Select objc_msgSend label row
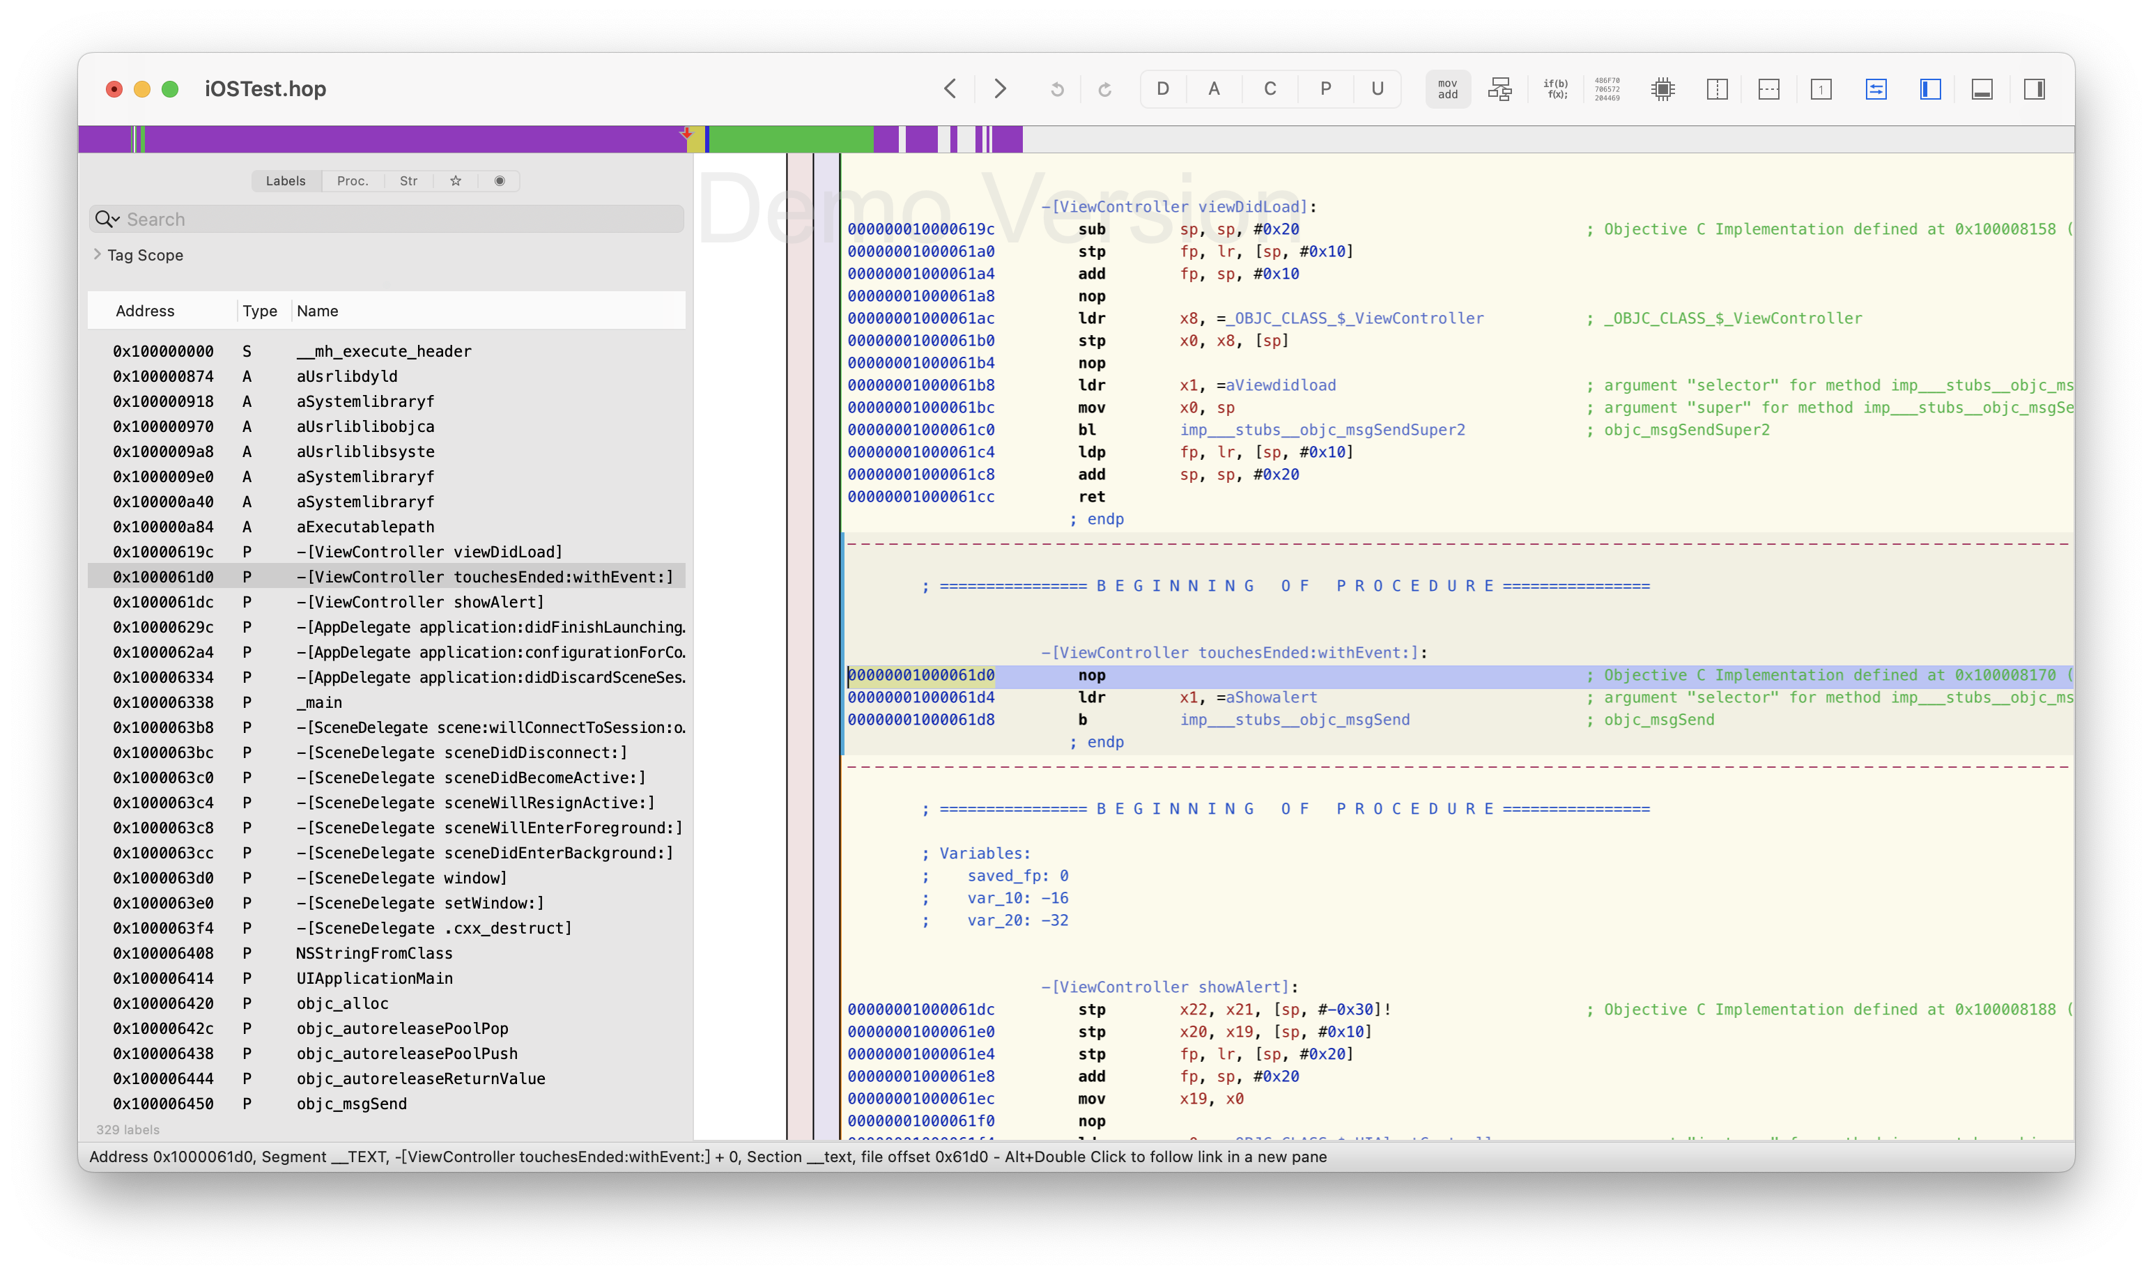Image resolution: width=2153 pixels, height=1275 pixels. click(387, 1104)
